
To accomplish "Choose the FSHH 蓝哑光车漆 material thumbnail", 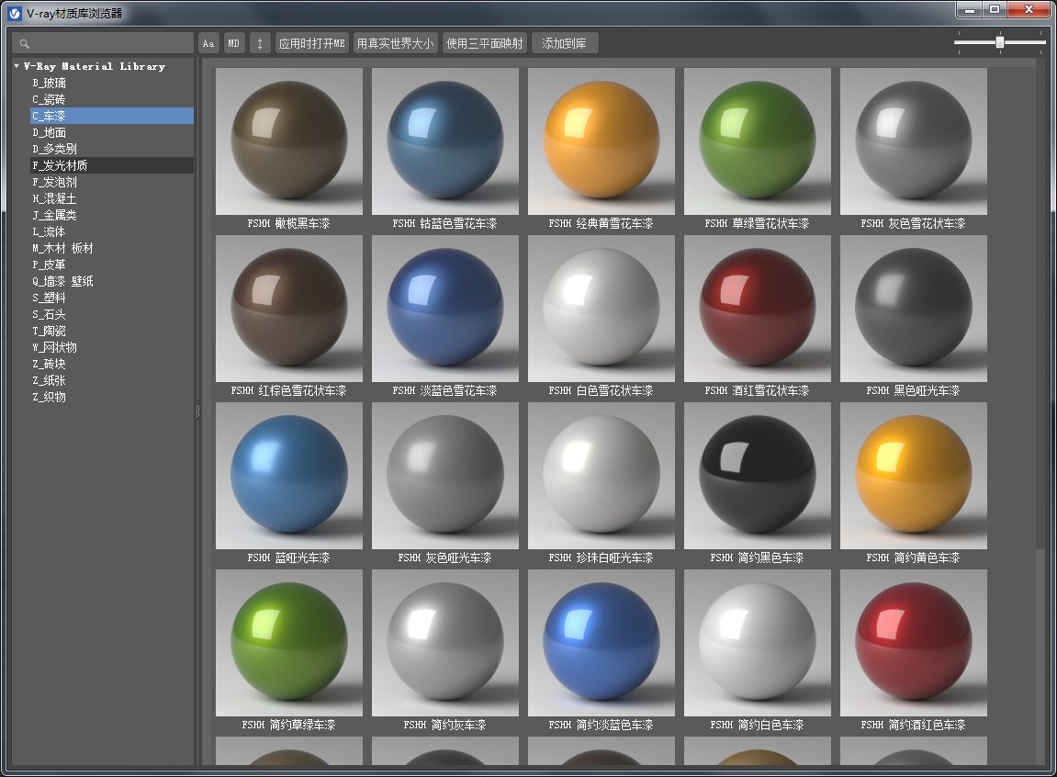I will pyautogui.click(x=289, y=476).
